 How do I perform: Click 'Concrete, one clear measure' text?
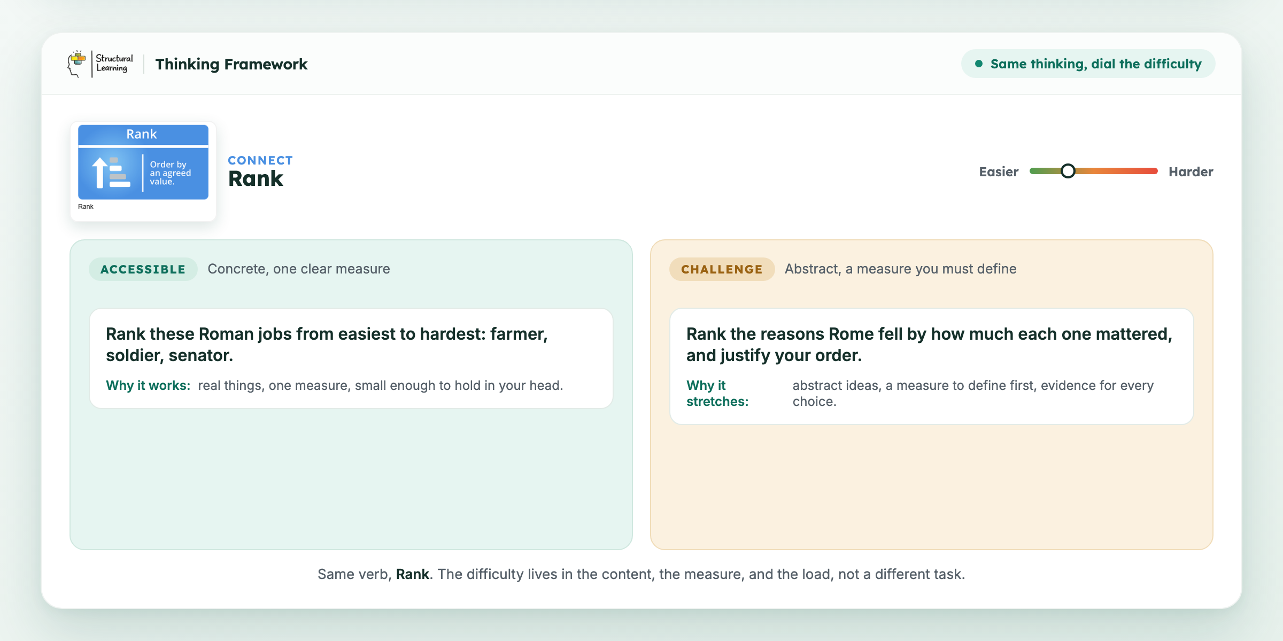pos(299,269)
